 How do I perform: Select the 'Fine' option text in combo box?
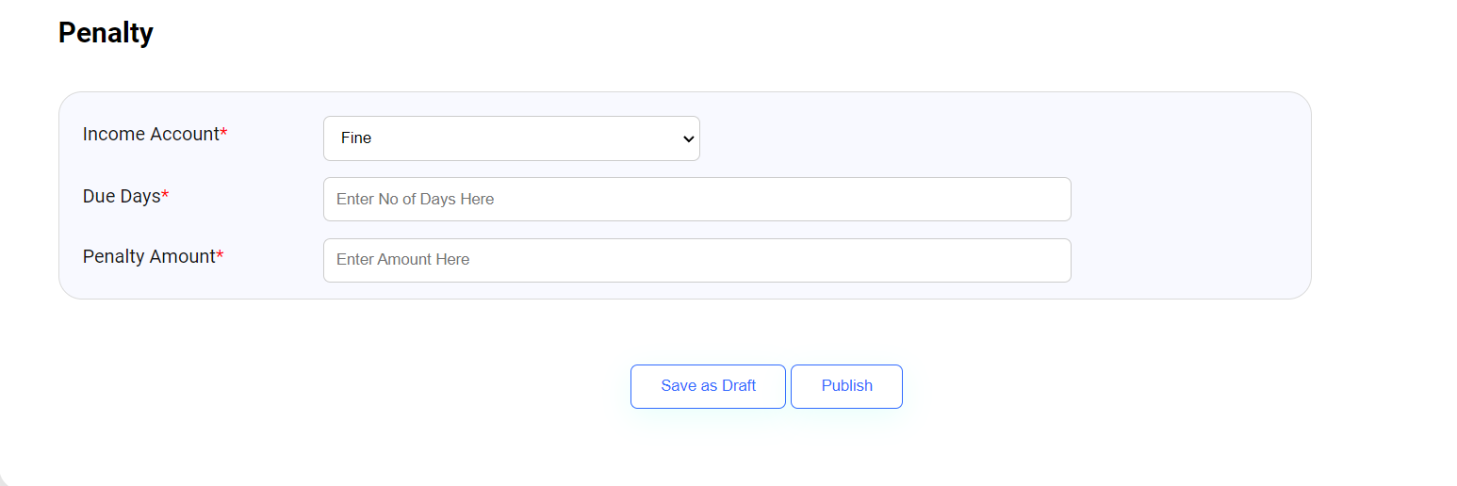[356, 138]
